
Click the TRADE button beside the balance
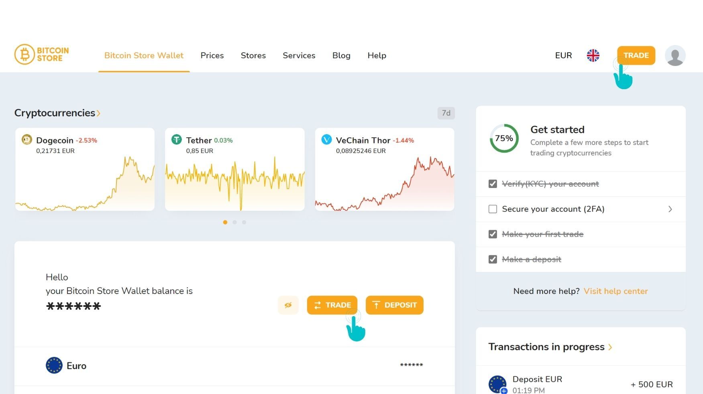pos(332,305)
